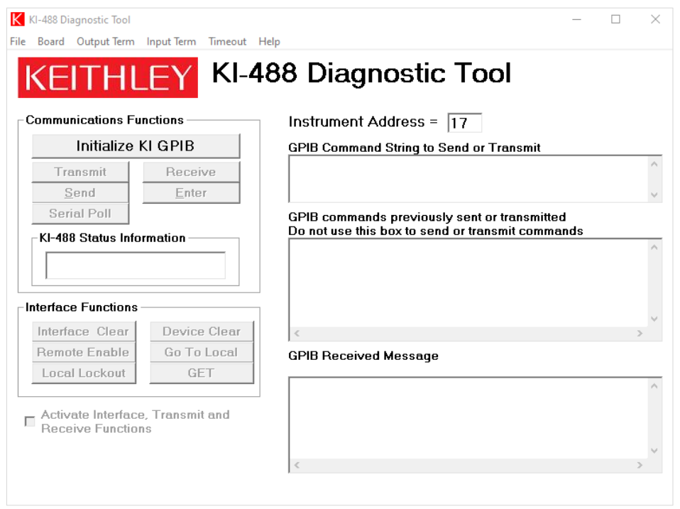Image resolution: width=680 pixels, height=509 pixels.
Task: Click in the Instrument Address field
Action: coord(464,123)
